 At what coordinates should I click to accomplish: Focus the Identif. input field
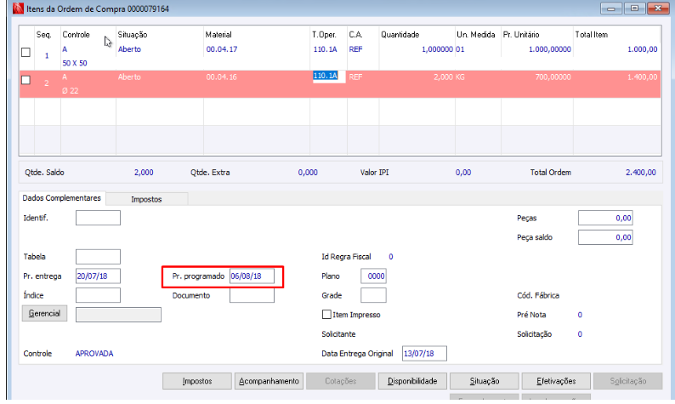click(x=98, y=218)
